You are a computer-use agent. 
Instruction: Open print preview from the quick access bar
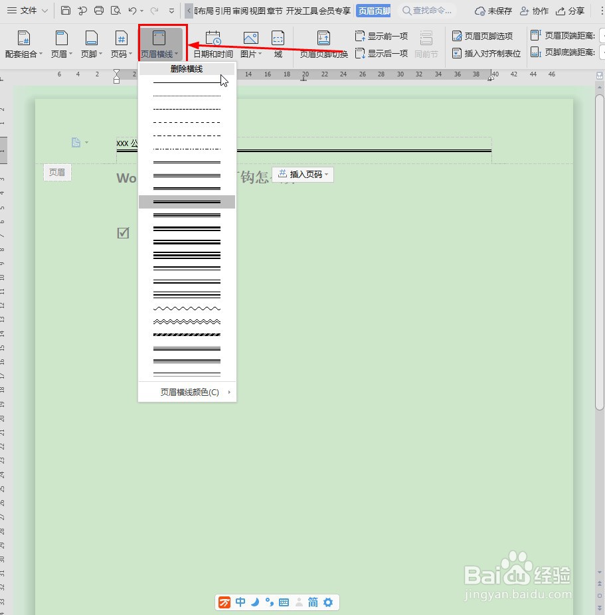116,11
